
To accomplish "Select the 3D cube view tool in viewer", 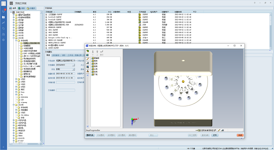I will [x=88, y=51].
